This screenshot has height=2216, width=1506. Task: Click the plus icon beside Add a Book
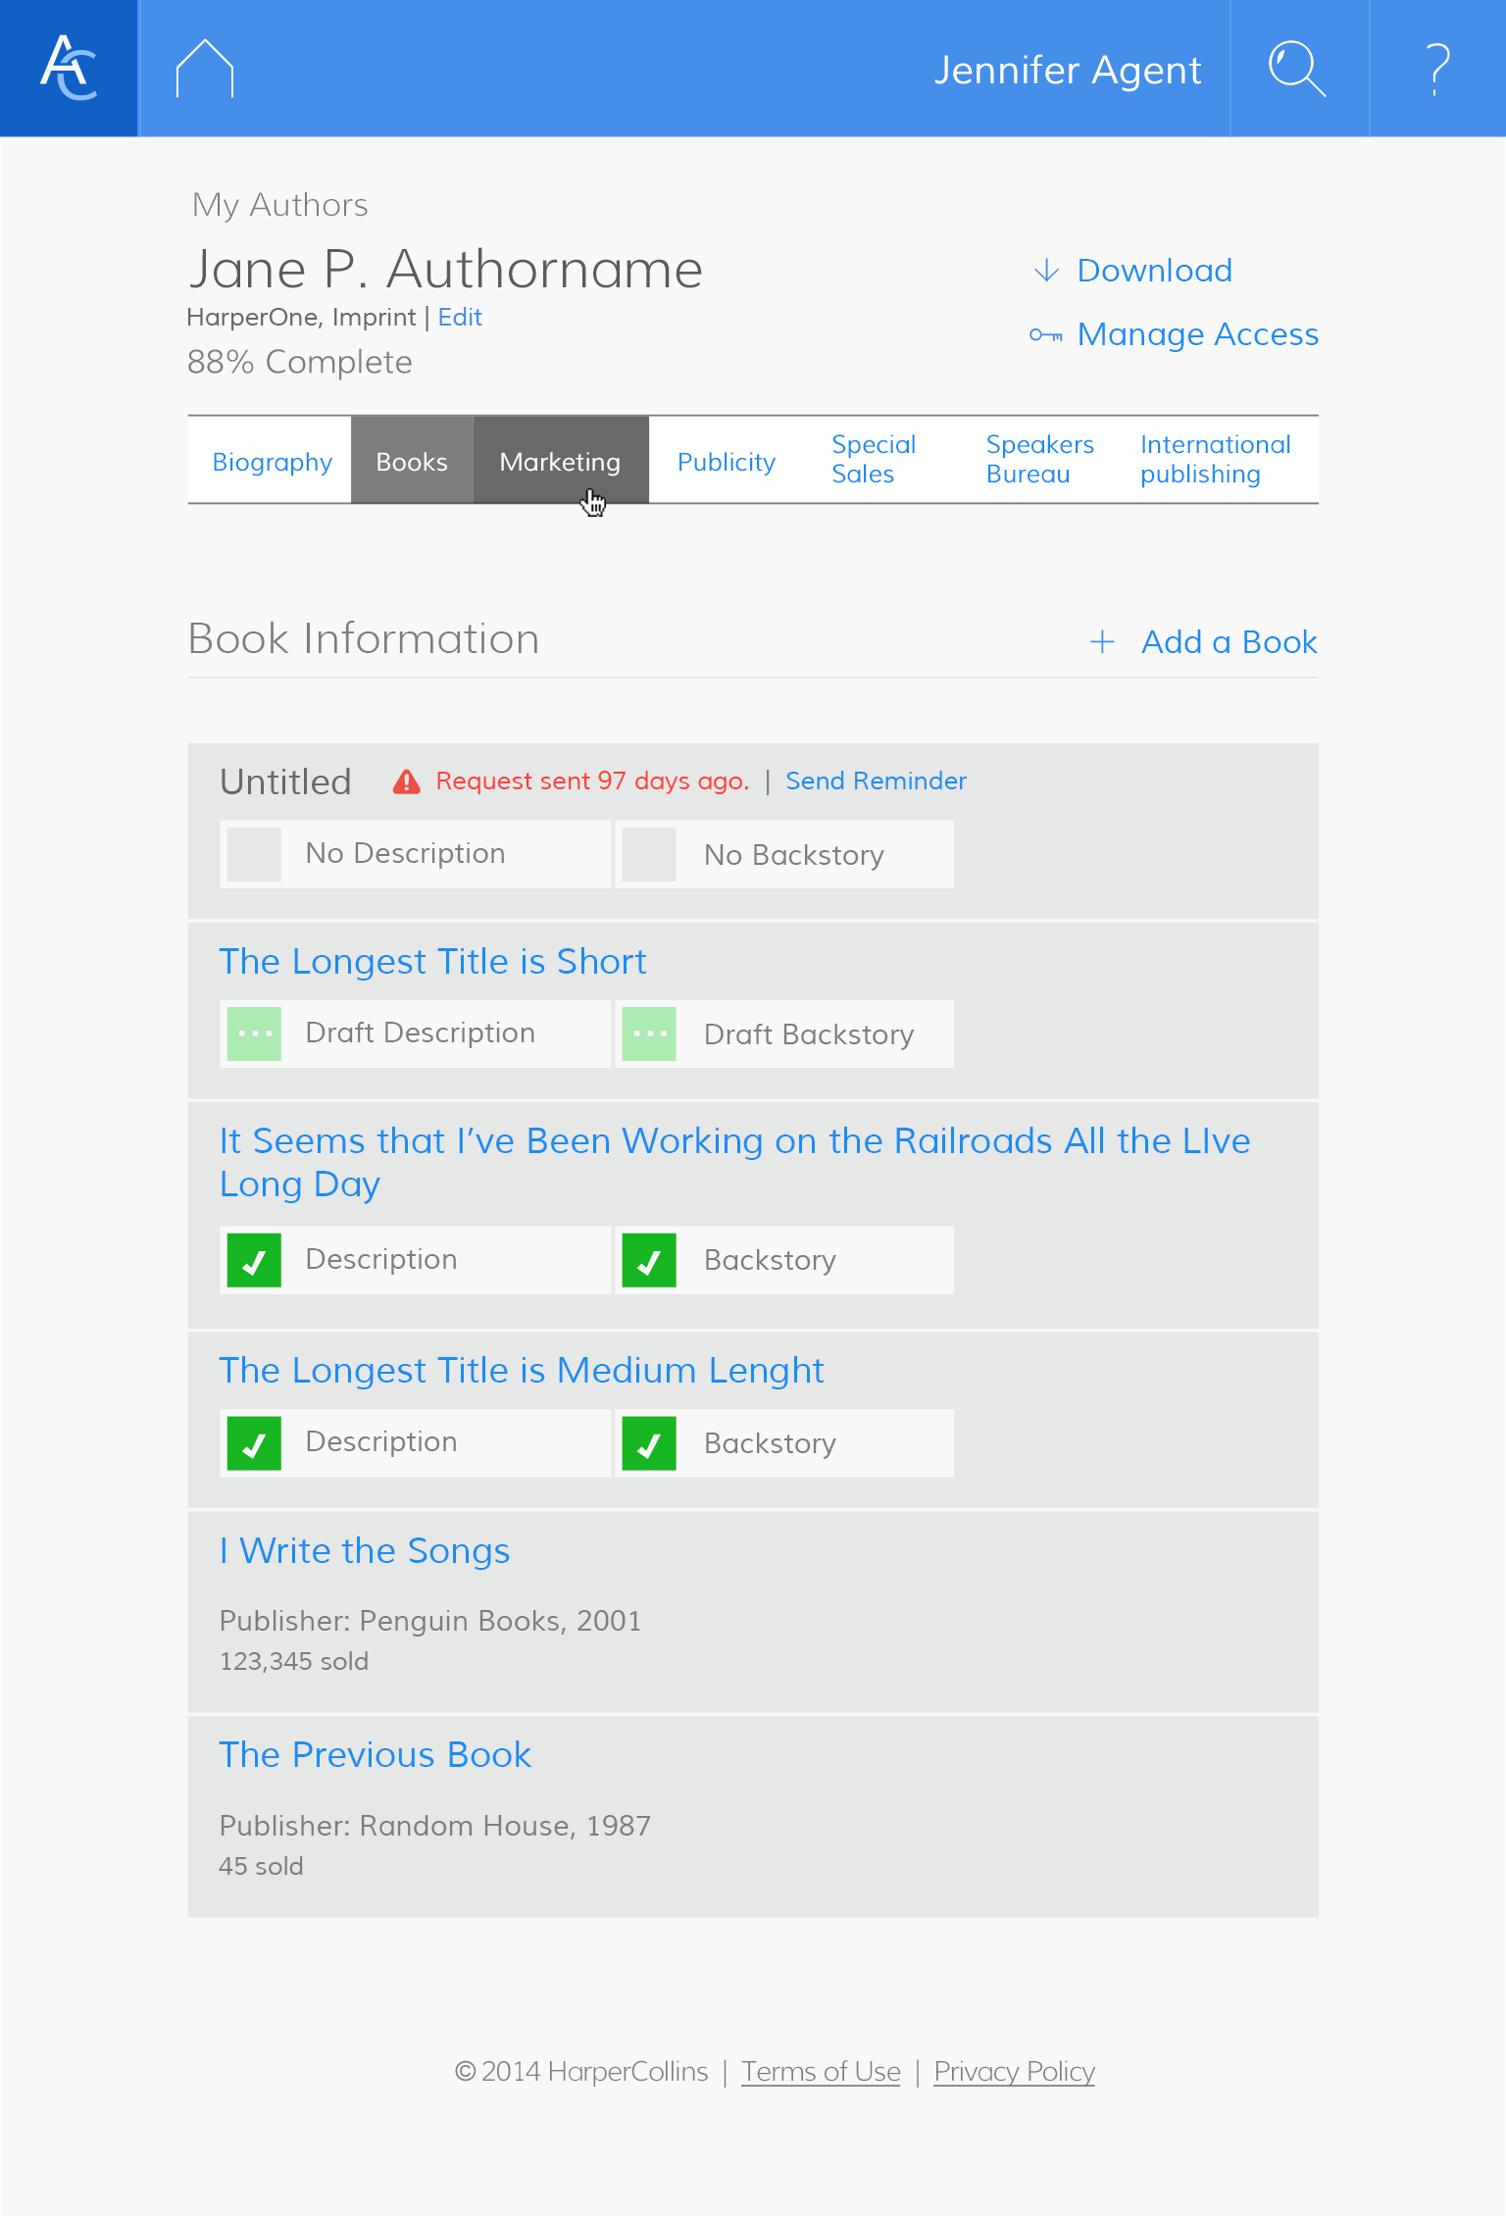pos(1102,642)
